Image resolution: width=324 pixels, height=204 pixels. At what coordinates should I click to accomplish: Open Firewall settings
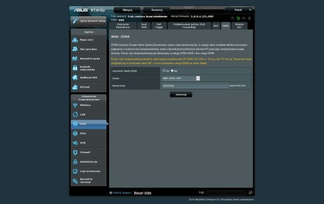[88, 153]
